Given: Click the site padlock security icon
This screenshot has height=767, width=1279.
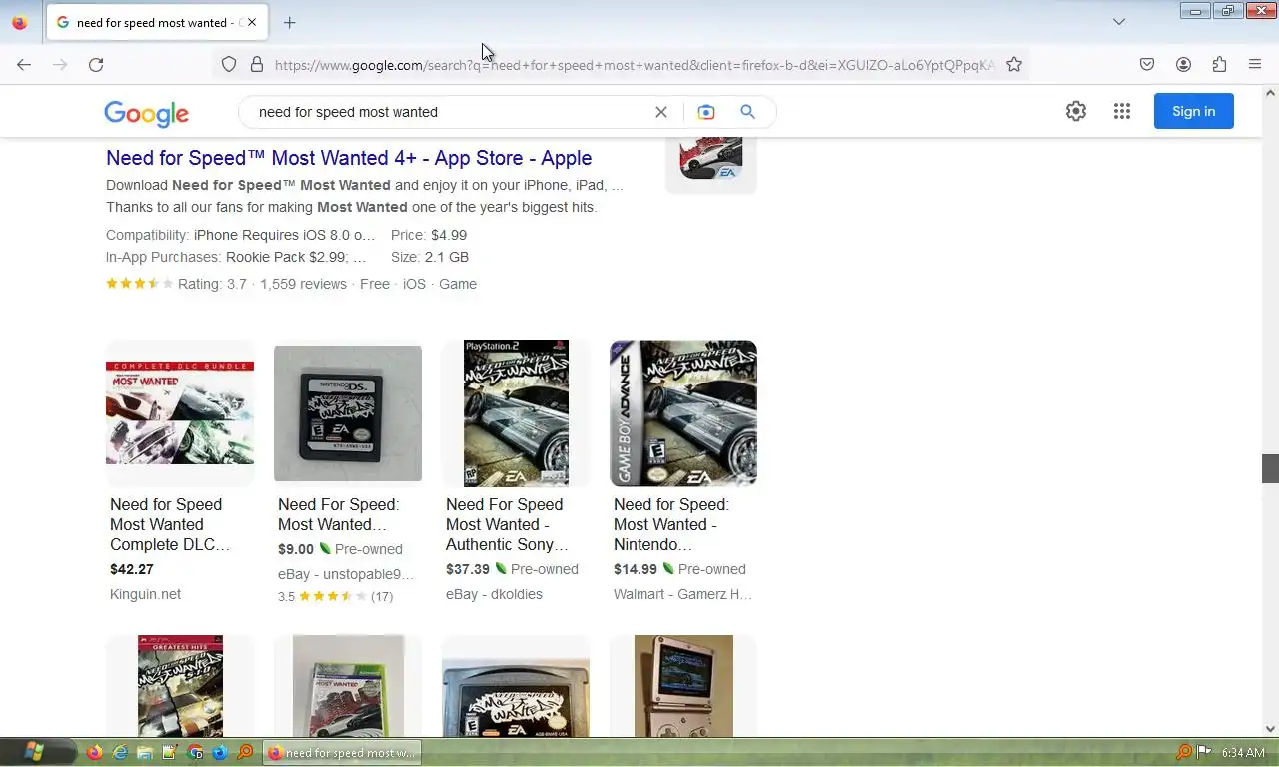Looking at the screenshot, I should [257, 64].
